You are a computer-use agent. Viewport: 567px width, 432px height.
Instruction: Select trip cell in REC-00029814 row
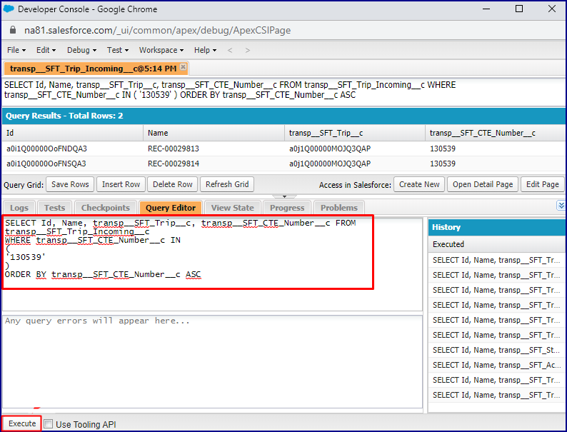[x=355, y=164]
